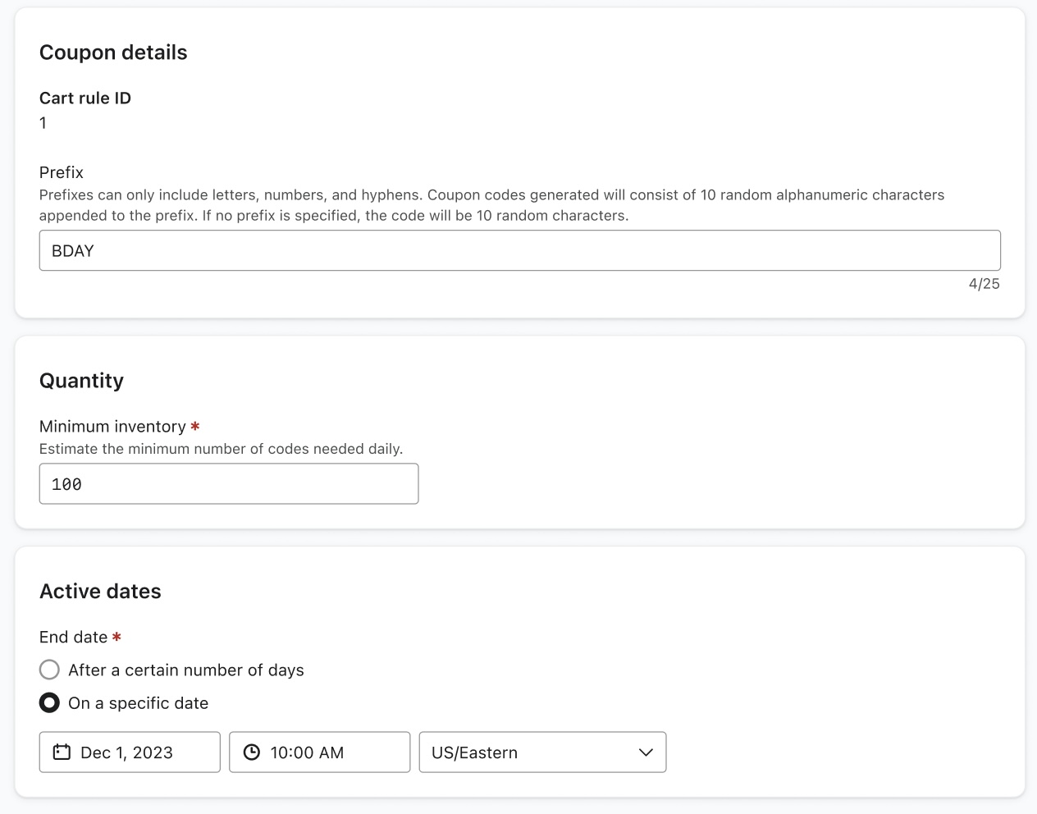Click the prefix helper text description

point(491,205)
